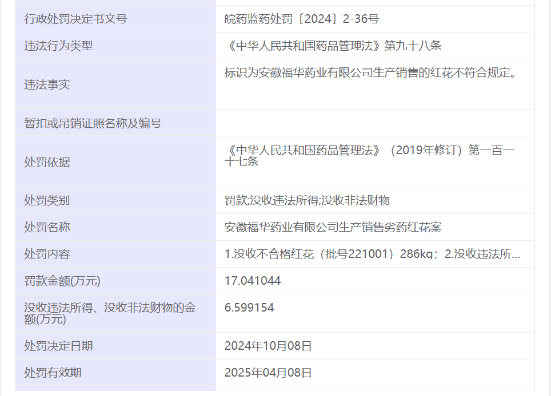Screen dimensions: 551x396
Task: Click the 违法事实 label
Action: pos(47,84)
